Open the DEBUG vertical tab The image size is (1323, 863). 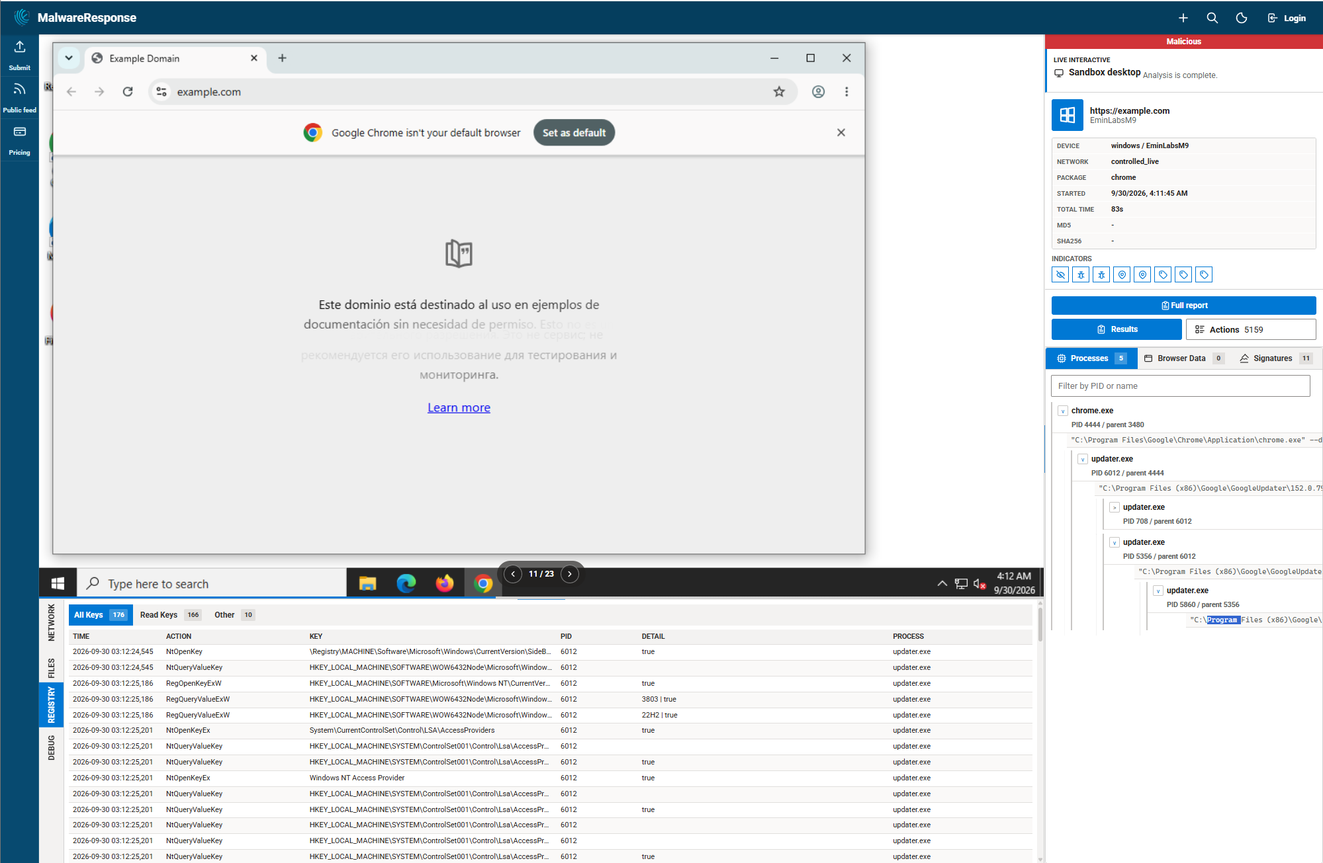[x=51, y=748]
